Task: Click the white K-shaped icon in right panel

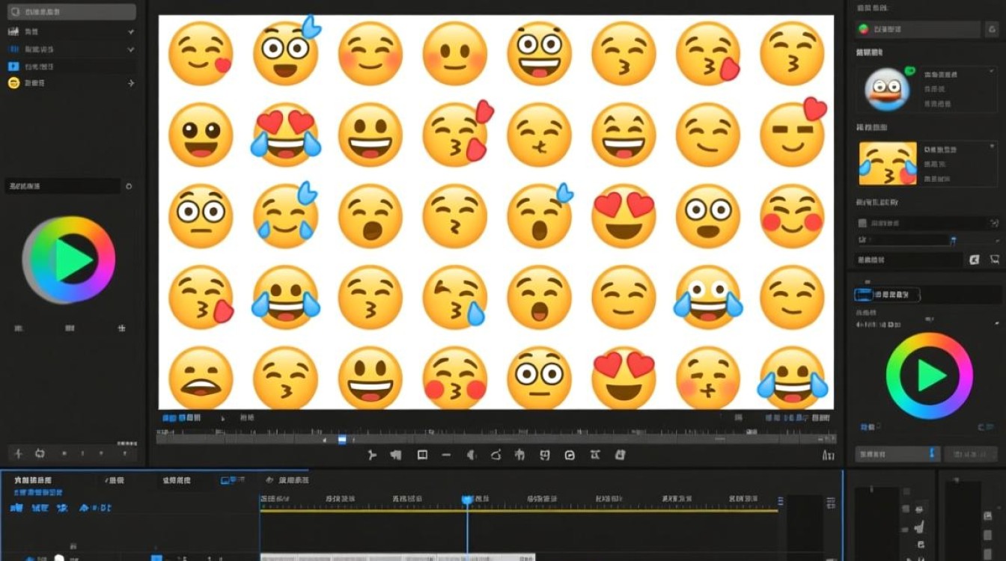Action: tap(975, 260)
